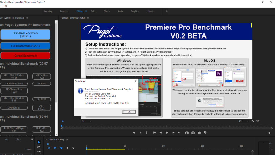Viewport: 275px width, 155px height.
Task: Start the Full Benchmark (2.5hr+)
Action: (x=26, y=46)
